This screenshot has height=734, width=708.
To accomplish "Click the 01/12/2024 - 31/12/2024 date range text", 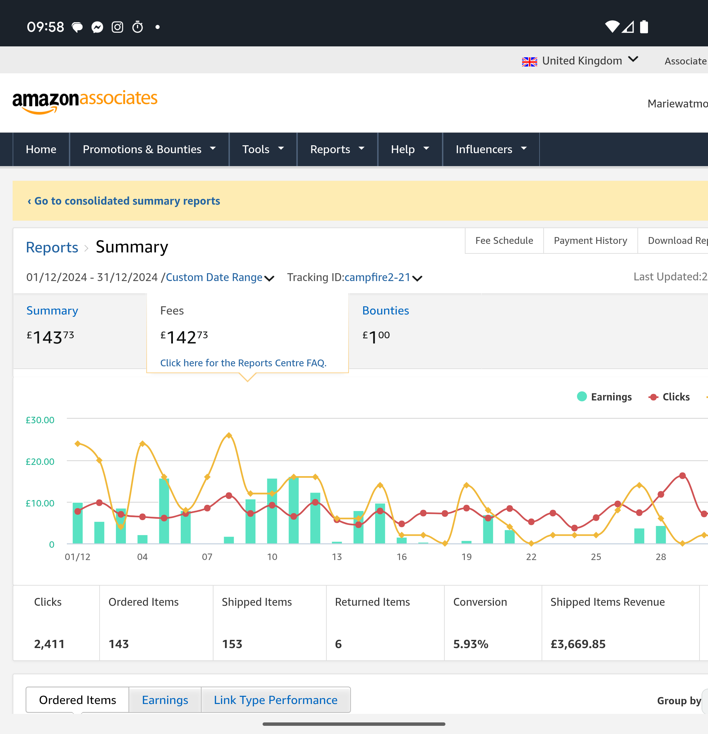I will point(92,278).
